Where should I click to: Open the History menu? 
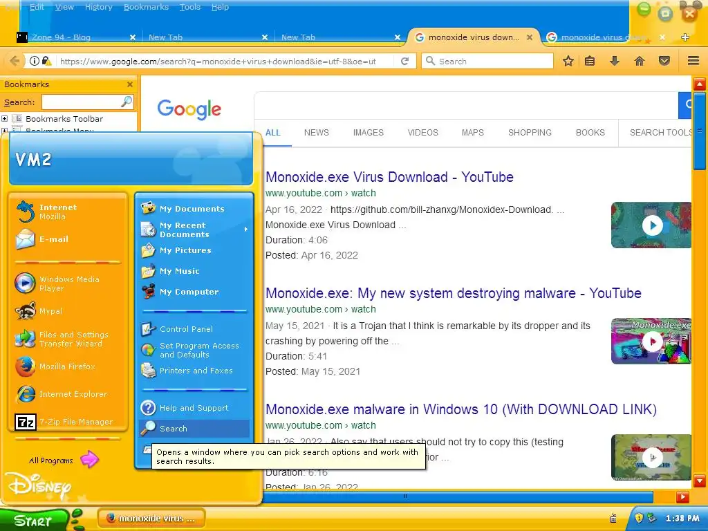pos(98,7)
